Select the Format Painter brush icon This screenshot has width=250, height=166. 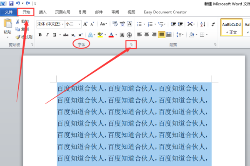coord(17,37)
